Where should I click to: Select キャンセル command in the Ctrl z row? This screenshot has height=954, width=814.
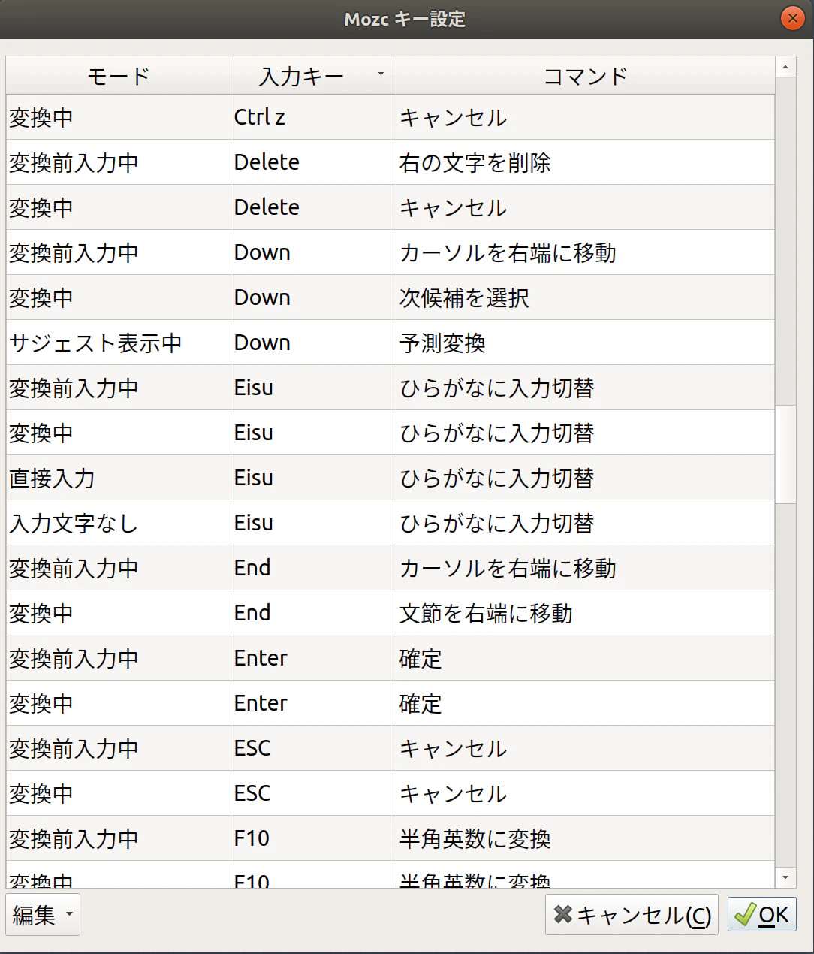(585, 117)
